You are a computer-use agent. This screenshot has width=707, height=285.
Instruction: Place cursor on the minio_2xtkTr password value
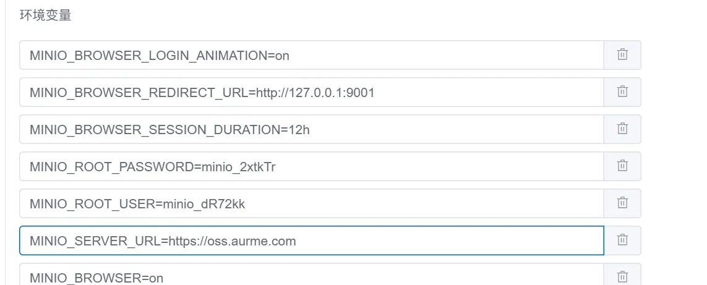pos(239,168)
